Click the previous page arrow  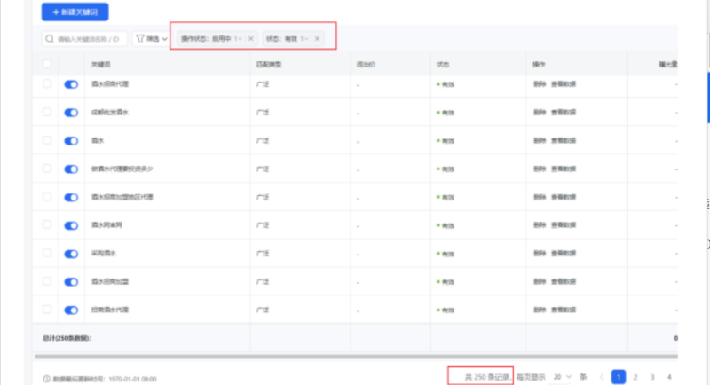(x=602, y=377)
